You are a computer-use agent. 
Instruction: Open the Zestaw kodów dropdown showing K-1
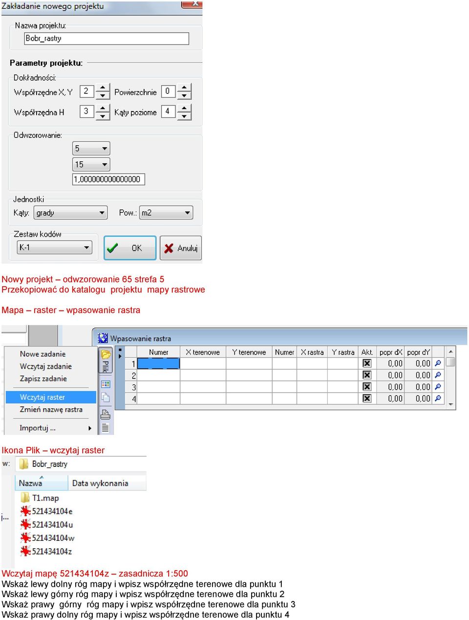coord(54,247)
